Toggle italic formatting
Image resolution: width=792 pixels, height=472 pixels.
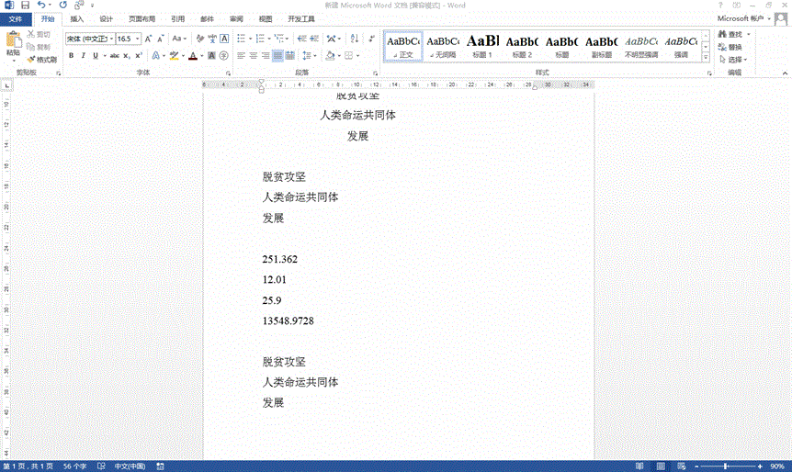tap(83, 56)
